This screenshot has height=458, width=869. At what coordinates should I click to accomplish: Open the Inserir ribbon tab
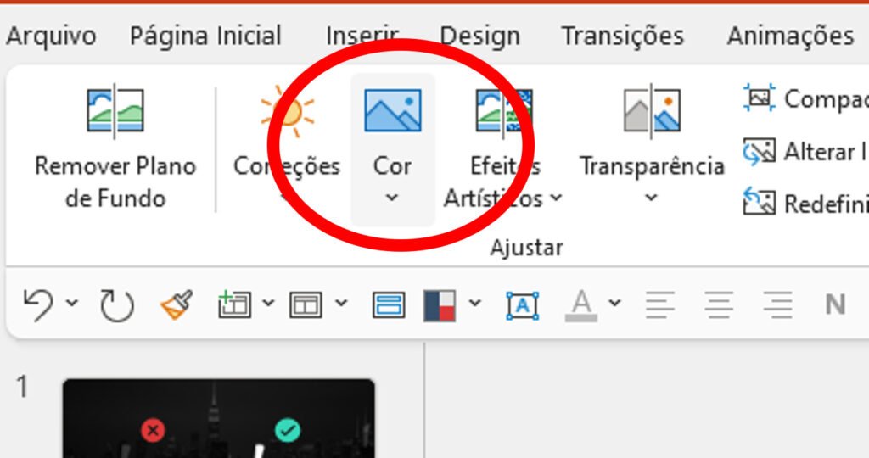[362, 36]
